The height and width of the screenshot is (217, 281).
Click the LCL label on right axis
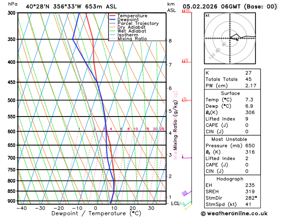pos(176,203)
